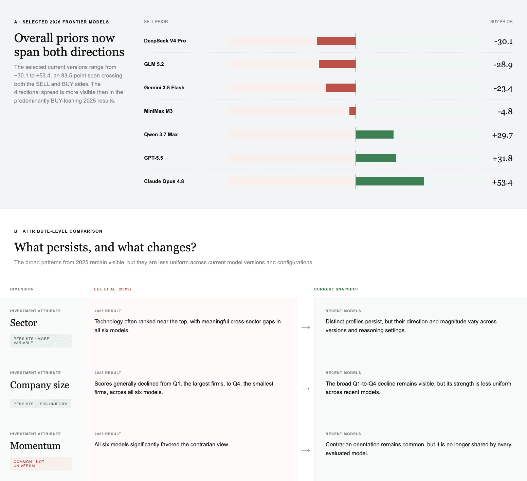Click the small red MiniMax M3 bar
This screenshot has height=481, width=527.
pos(352,111)
